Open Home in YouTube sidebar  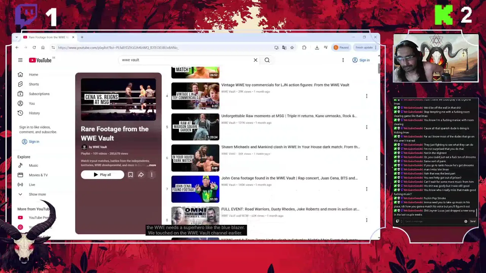click(x=33, y=75)
